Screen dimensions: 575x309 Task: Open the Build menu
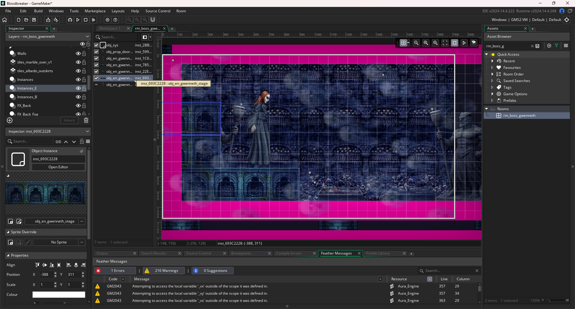[38, 11]
